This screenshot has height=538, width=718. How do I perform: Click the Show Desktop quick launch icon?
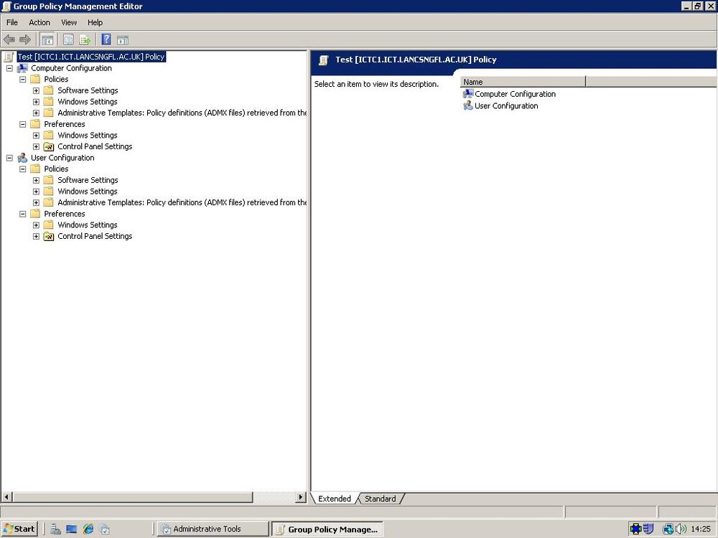pyautogui.click(x=71, y=529)
